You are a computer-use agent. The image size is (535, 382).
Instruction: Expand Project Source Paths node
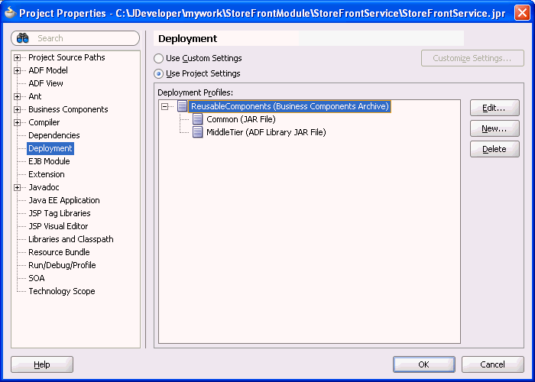[x=17, y=57]
